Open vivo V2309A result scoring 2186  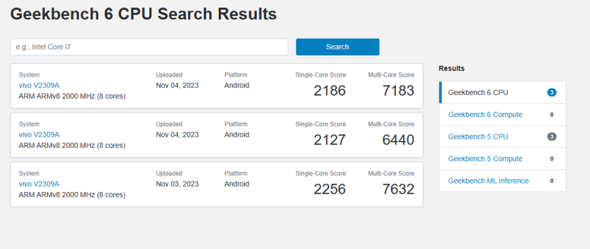[x=39, y=85]
